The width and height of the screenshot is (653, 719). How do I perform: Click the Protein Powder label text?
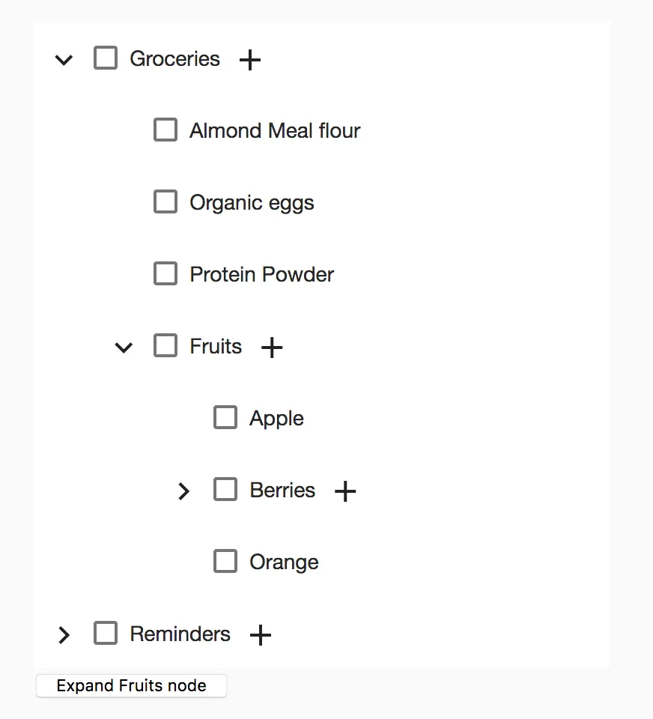(261, 275)
